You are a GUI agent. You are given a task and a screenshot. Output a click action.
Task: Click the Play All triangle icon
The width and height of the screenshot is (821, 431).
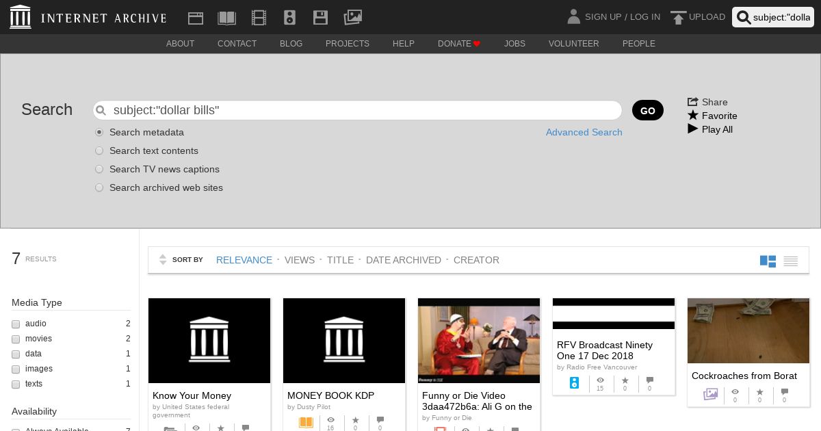pyautogui.click(x=692, y=129)
